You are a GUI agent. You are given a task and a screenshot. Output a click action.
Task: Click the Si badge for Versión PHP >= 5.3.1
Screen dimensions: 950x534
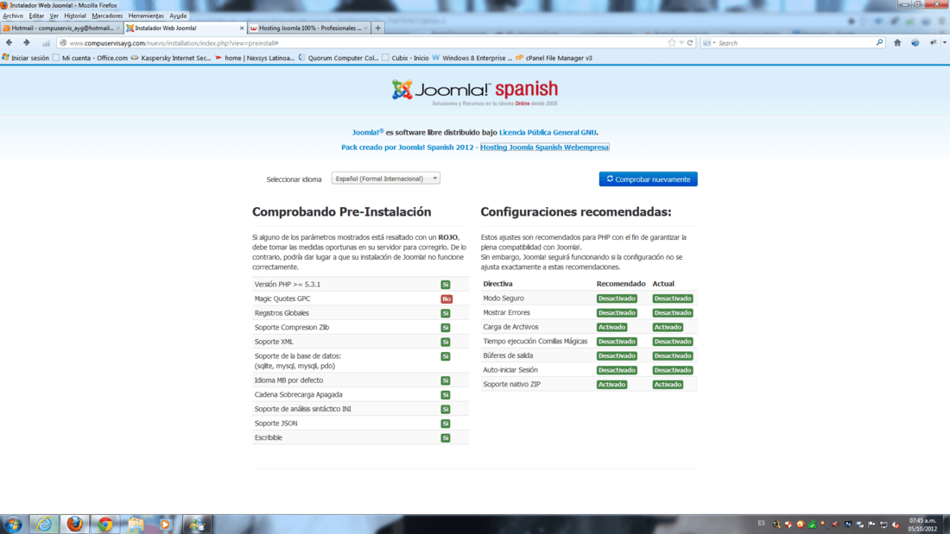click(x=446, y=285)
